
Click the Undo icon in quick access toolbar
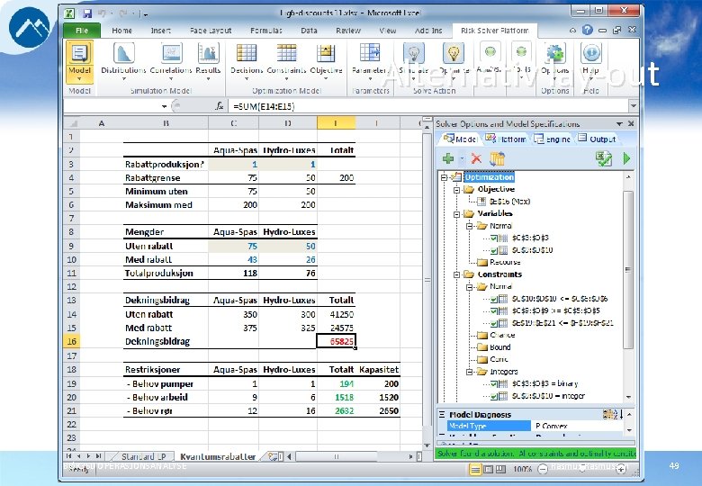pyautogui.click(x=103, y=13)
